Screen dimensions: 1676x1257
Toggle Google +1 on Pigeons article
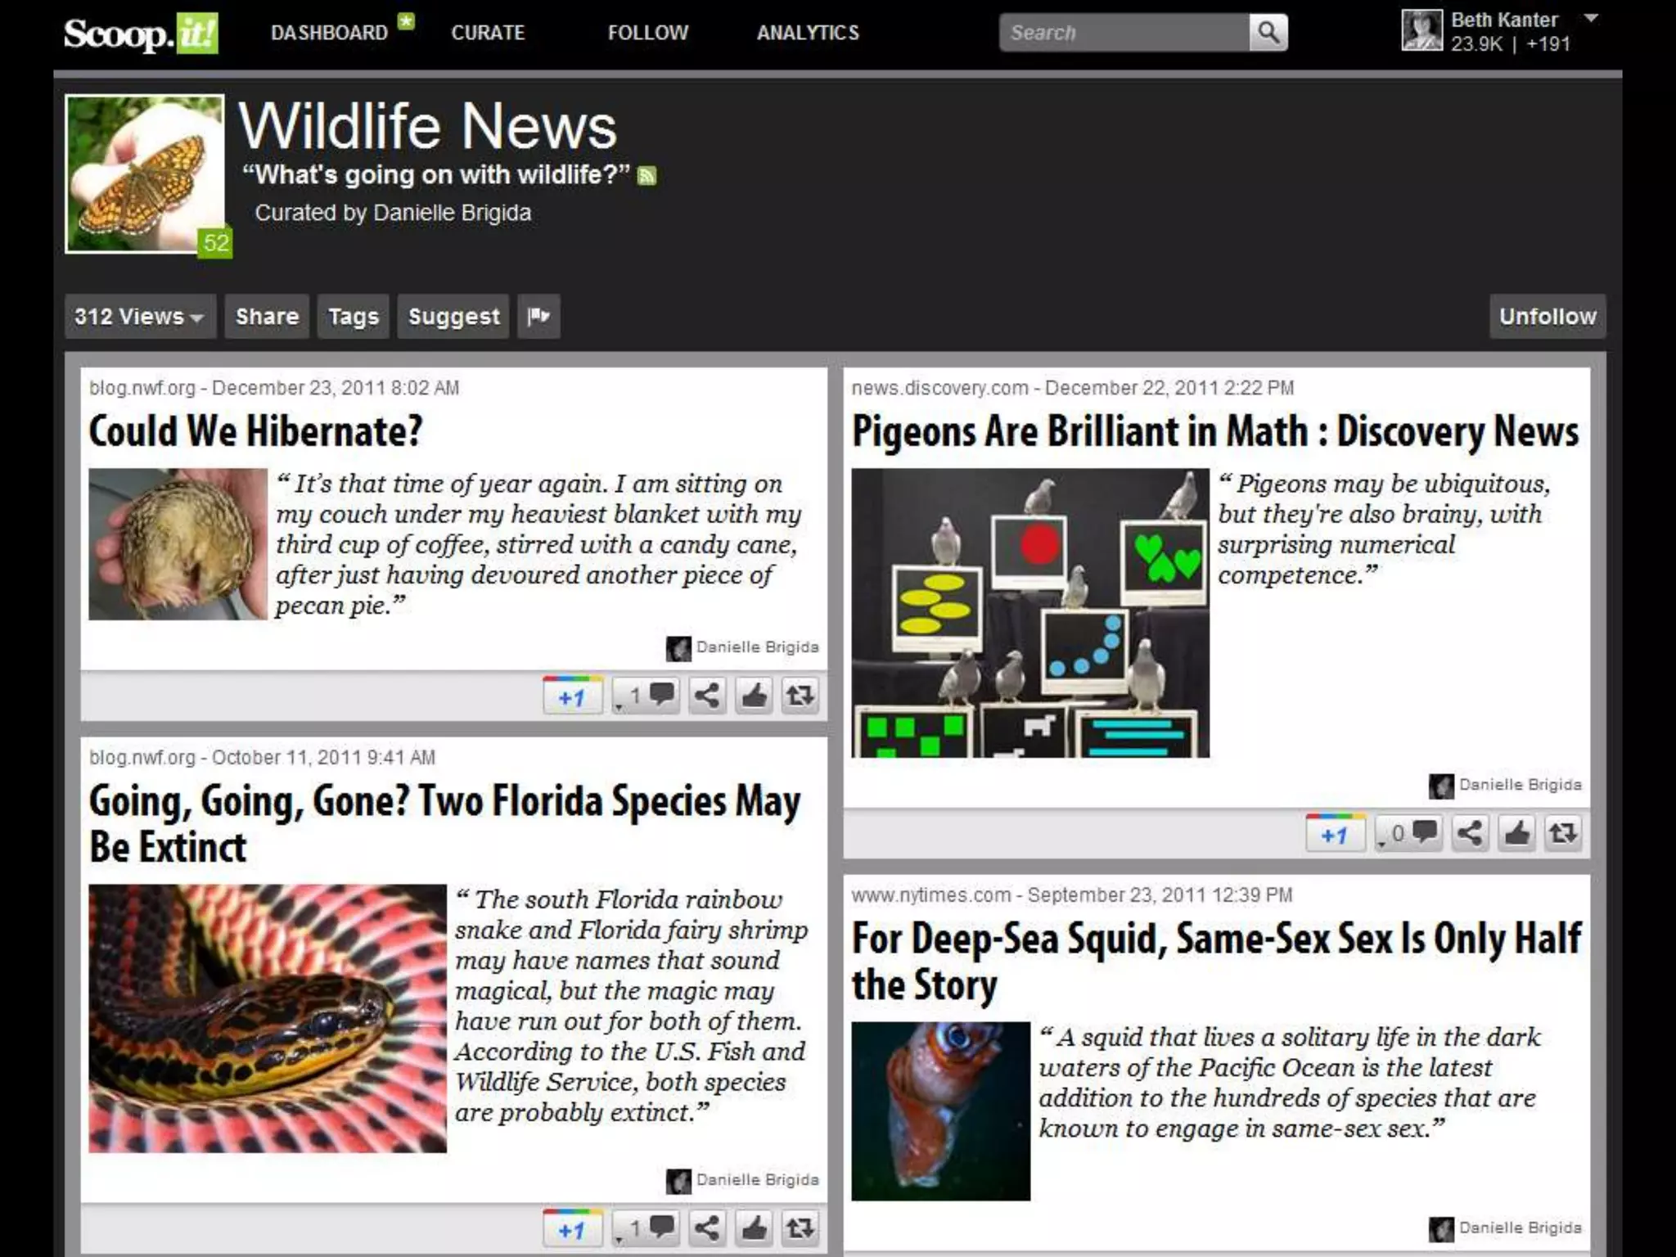pos(1335,833)
